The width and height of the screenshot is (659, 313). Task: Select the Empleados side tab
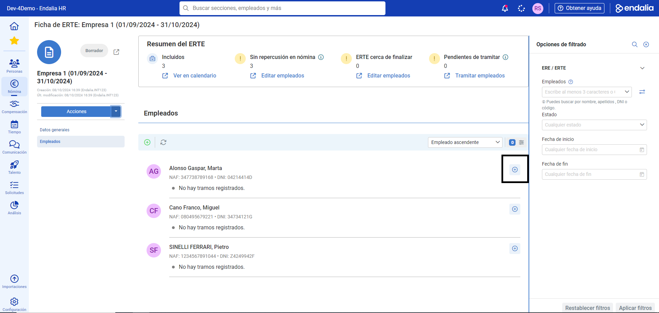pyautogui.click(x=81, y=142)
